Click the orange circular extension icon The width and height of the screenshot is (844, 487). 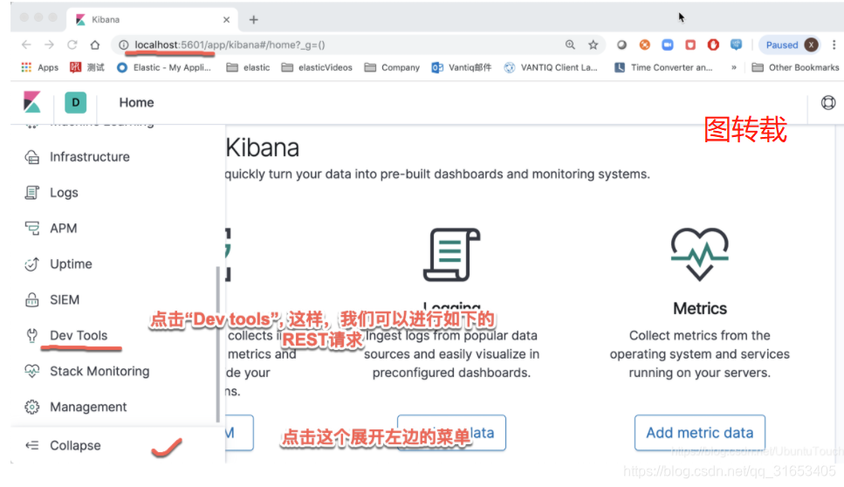pyautogui.click(x=644, y=45)
